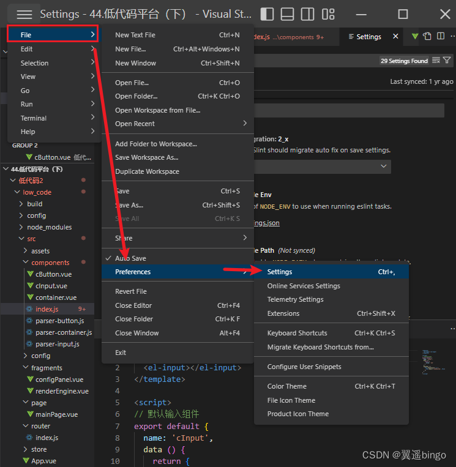Expand the Share submenu
456x467 pixels.
(x=178, y=238)
